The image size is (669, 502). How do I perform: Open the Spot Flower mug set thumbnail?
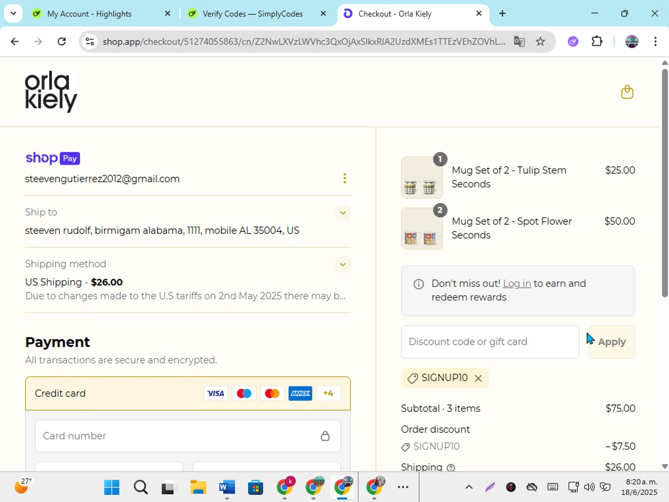click(421, 228)
